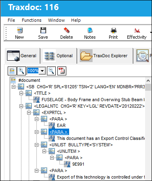Click the text node icon beside EAR

pos(52,125)
